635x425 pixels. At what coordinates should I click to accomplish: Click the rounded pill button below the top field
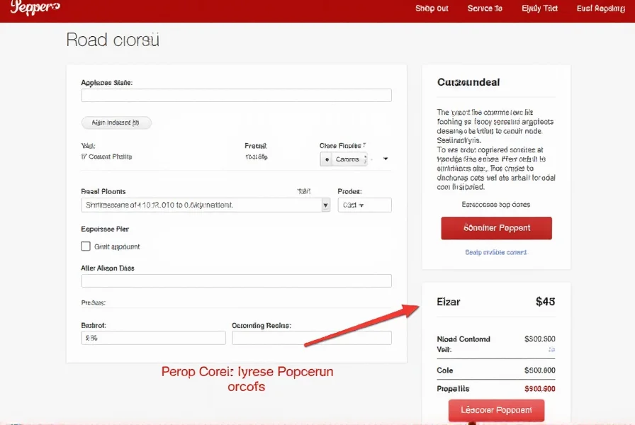click(x=116, y=123)
